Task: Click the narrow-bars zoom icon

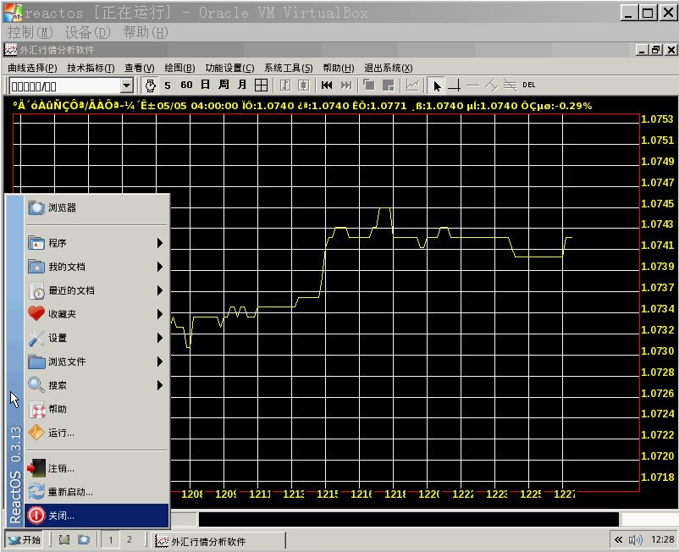Action: 285,86
